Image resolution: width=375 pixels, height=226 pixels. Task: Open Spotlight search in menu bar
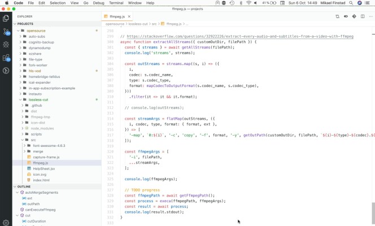pyautogui.click(x=351, y=3)
